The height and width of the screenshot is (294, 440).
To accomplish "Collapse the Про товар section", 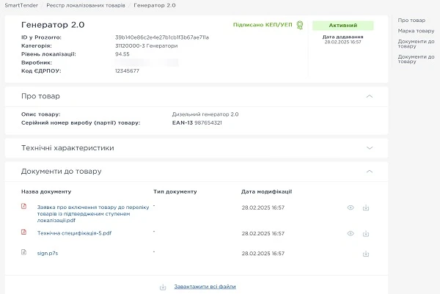I will point(371,96).
